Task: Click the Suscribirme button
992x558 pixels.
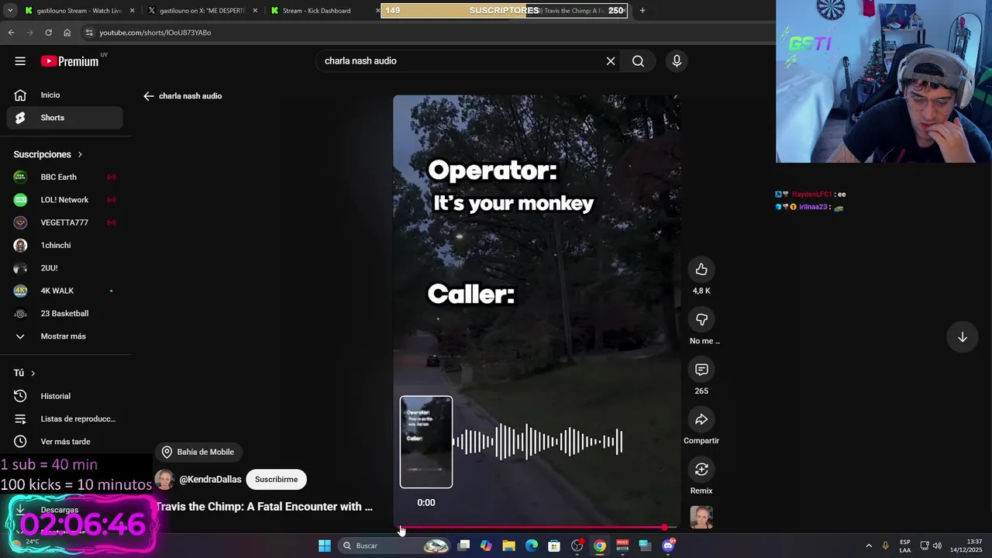Action: (x=276, y=480)
